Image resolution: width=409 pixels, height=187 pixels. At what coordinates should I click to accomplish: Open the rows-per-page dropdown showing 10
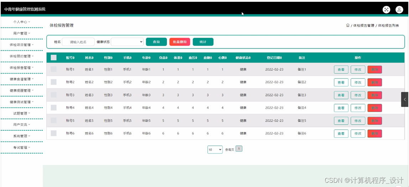click(215, 150)
